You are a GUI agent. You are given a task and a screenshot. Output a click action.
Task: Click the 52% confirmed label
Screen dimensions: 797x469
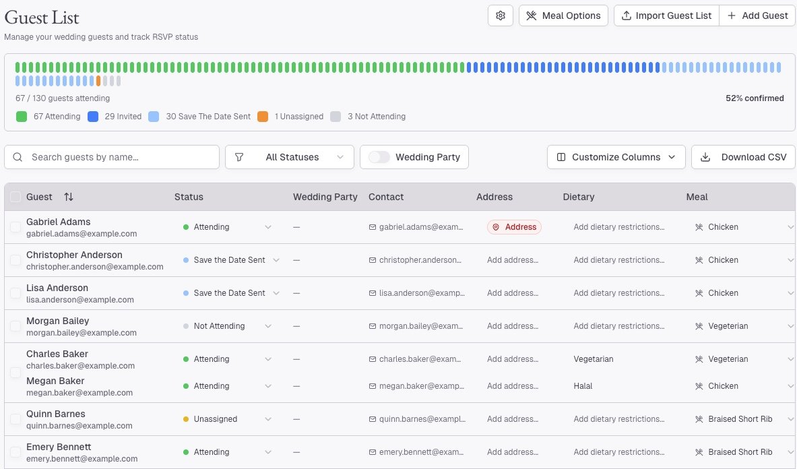tap(755, 98)
